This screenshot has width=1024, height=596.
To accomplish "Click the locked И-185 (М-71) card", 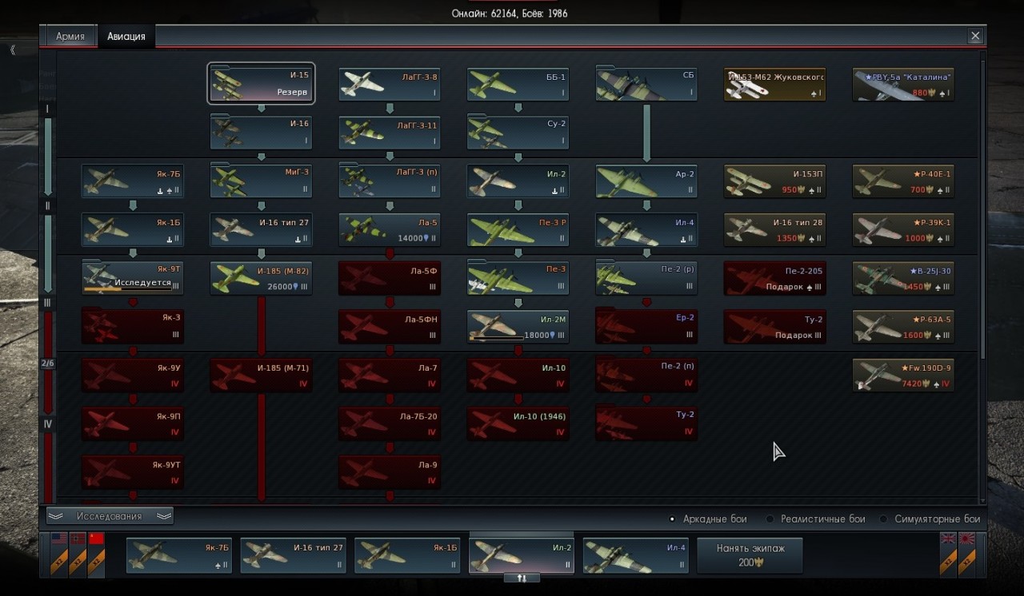I will pyautogui.click(x=262, y=375).
